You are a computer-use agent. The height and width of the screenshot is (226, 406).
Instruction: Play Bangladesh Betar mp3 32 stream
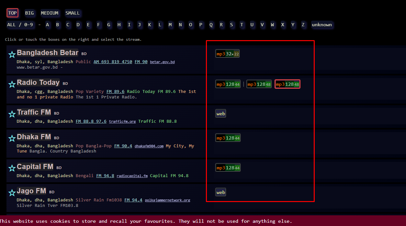tap(228, 54)
